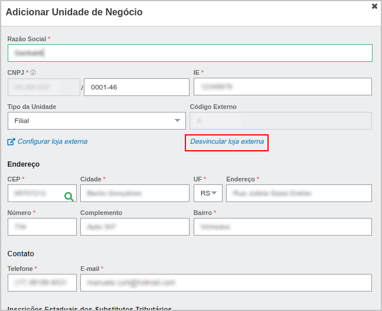Click the E-mail input field
382x311 pixels.
click(x=226, y=283)
